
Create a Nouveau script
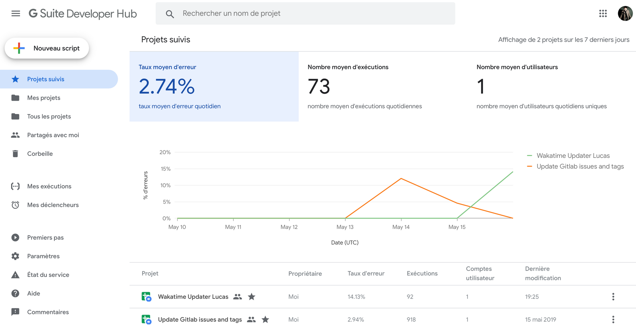47,48
